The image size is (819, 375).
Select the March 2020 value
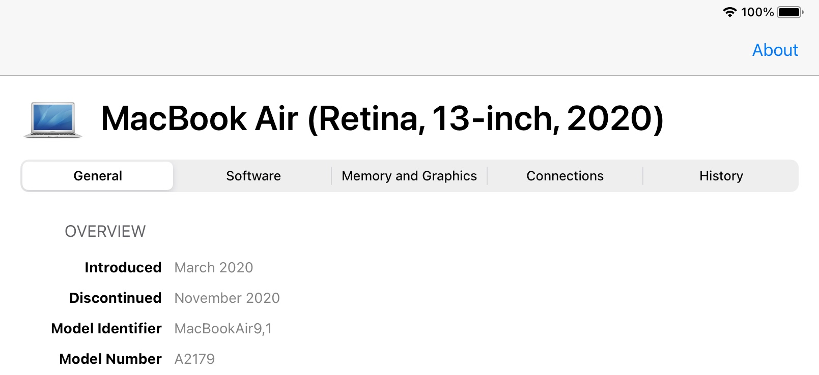(214, 267)
